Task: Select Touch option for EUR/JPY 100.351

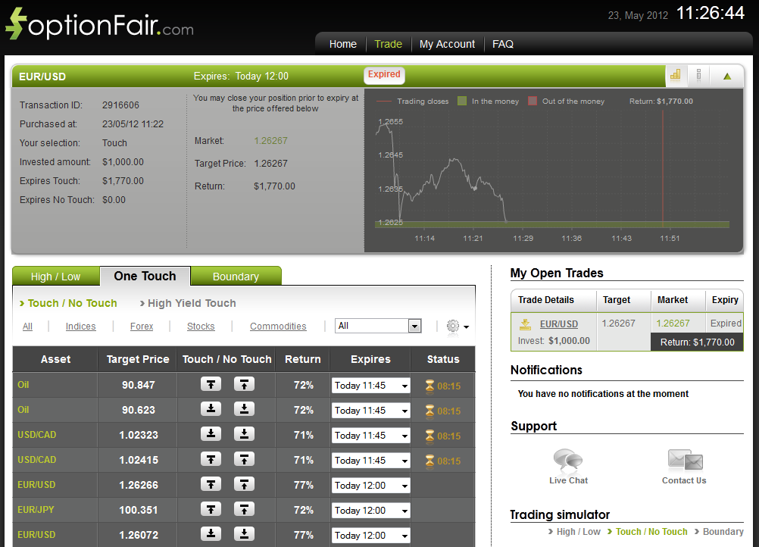Action: pos(211,510)
